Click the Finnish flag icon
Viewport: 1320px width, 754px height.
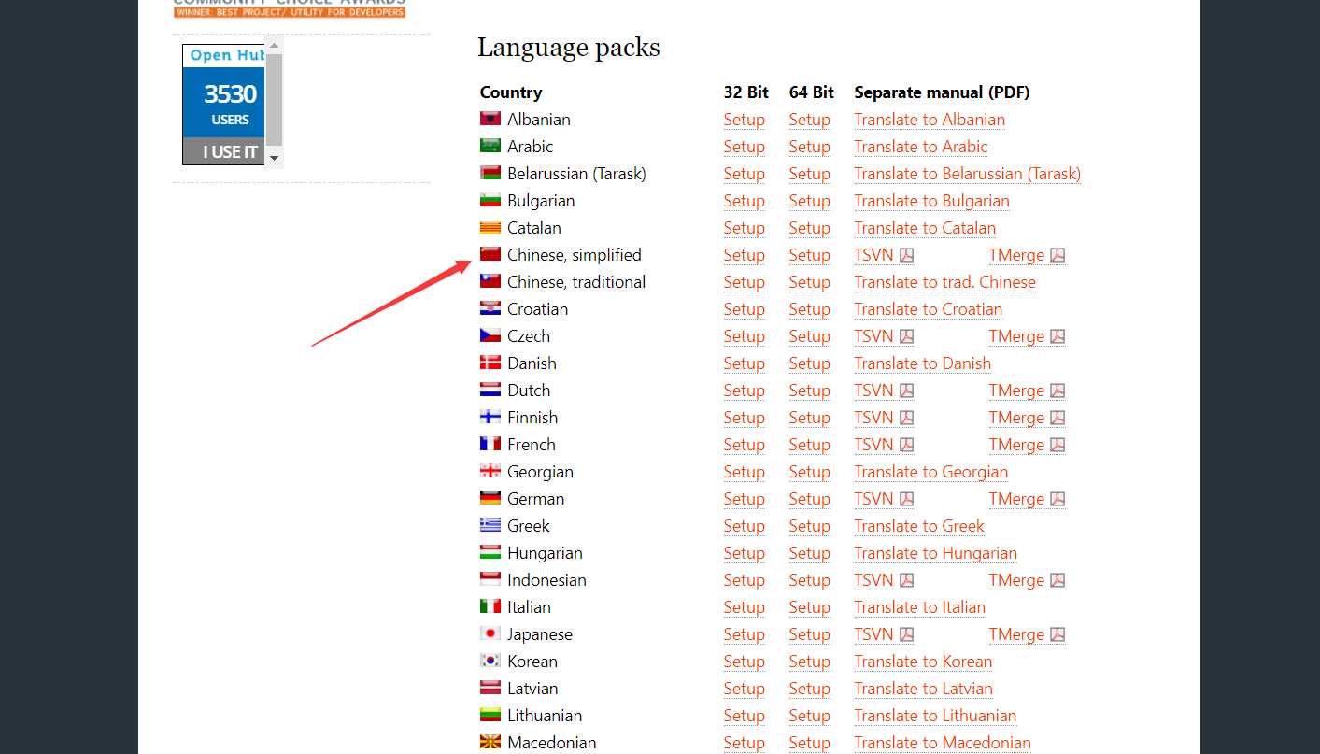(x=490, y=417)
